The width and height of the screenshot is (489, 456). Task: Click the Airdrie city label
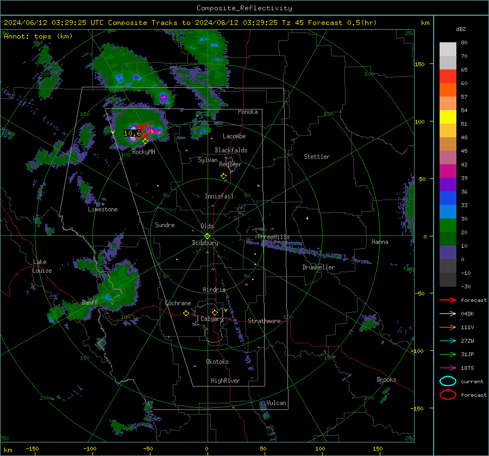[214, 290]
